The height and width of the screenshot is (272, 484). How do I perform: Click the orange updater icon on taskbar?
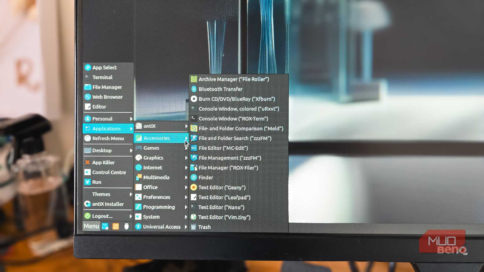click(x=116, y=226)
